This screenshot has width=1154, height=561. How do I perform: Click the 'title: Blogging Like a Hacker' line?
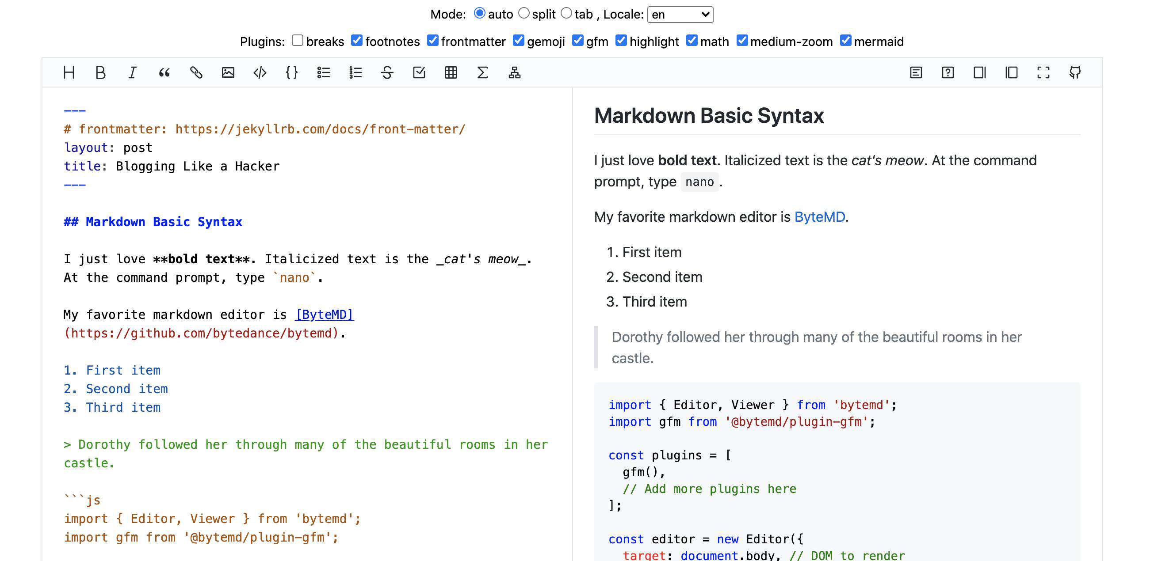click(x=172, y=166)
